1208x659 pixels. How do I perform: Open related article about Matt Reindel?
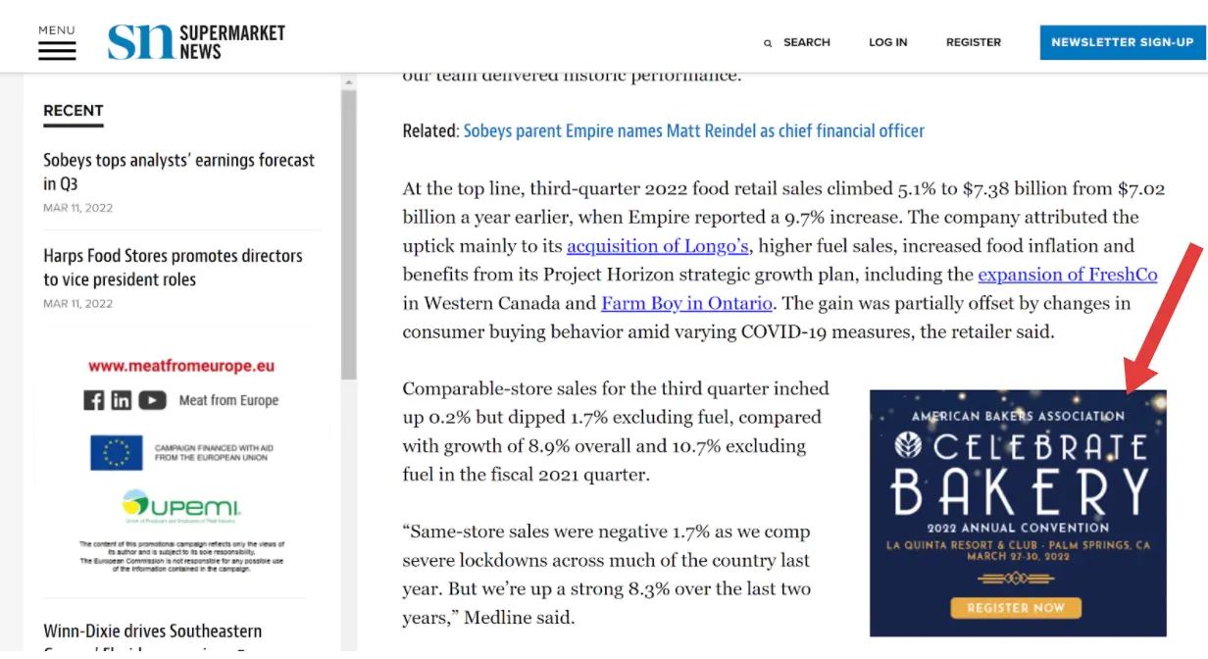point(693,130)
